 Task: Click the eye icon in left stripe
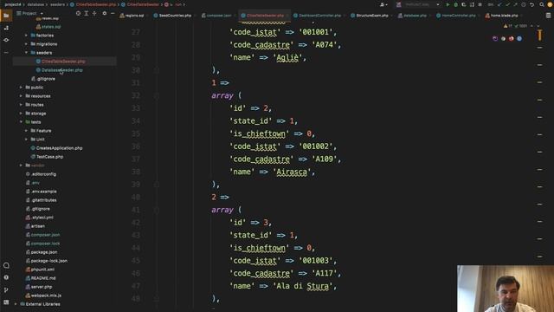(6, 40)
